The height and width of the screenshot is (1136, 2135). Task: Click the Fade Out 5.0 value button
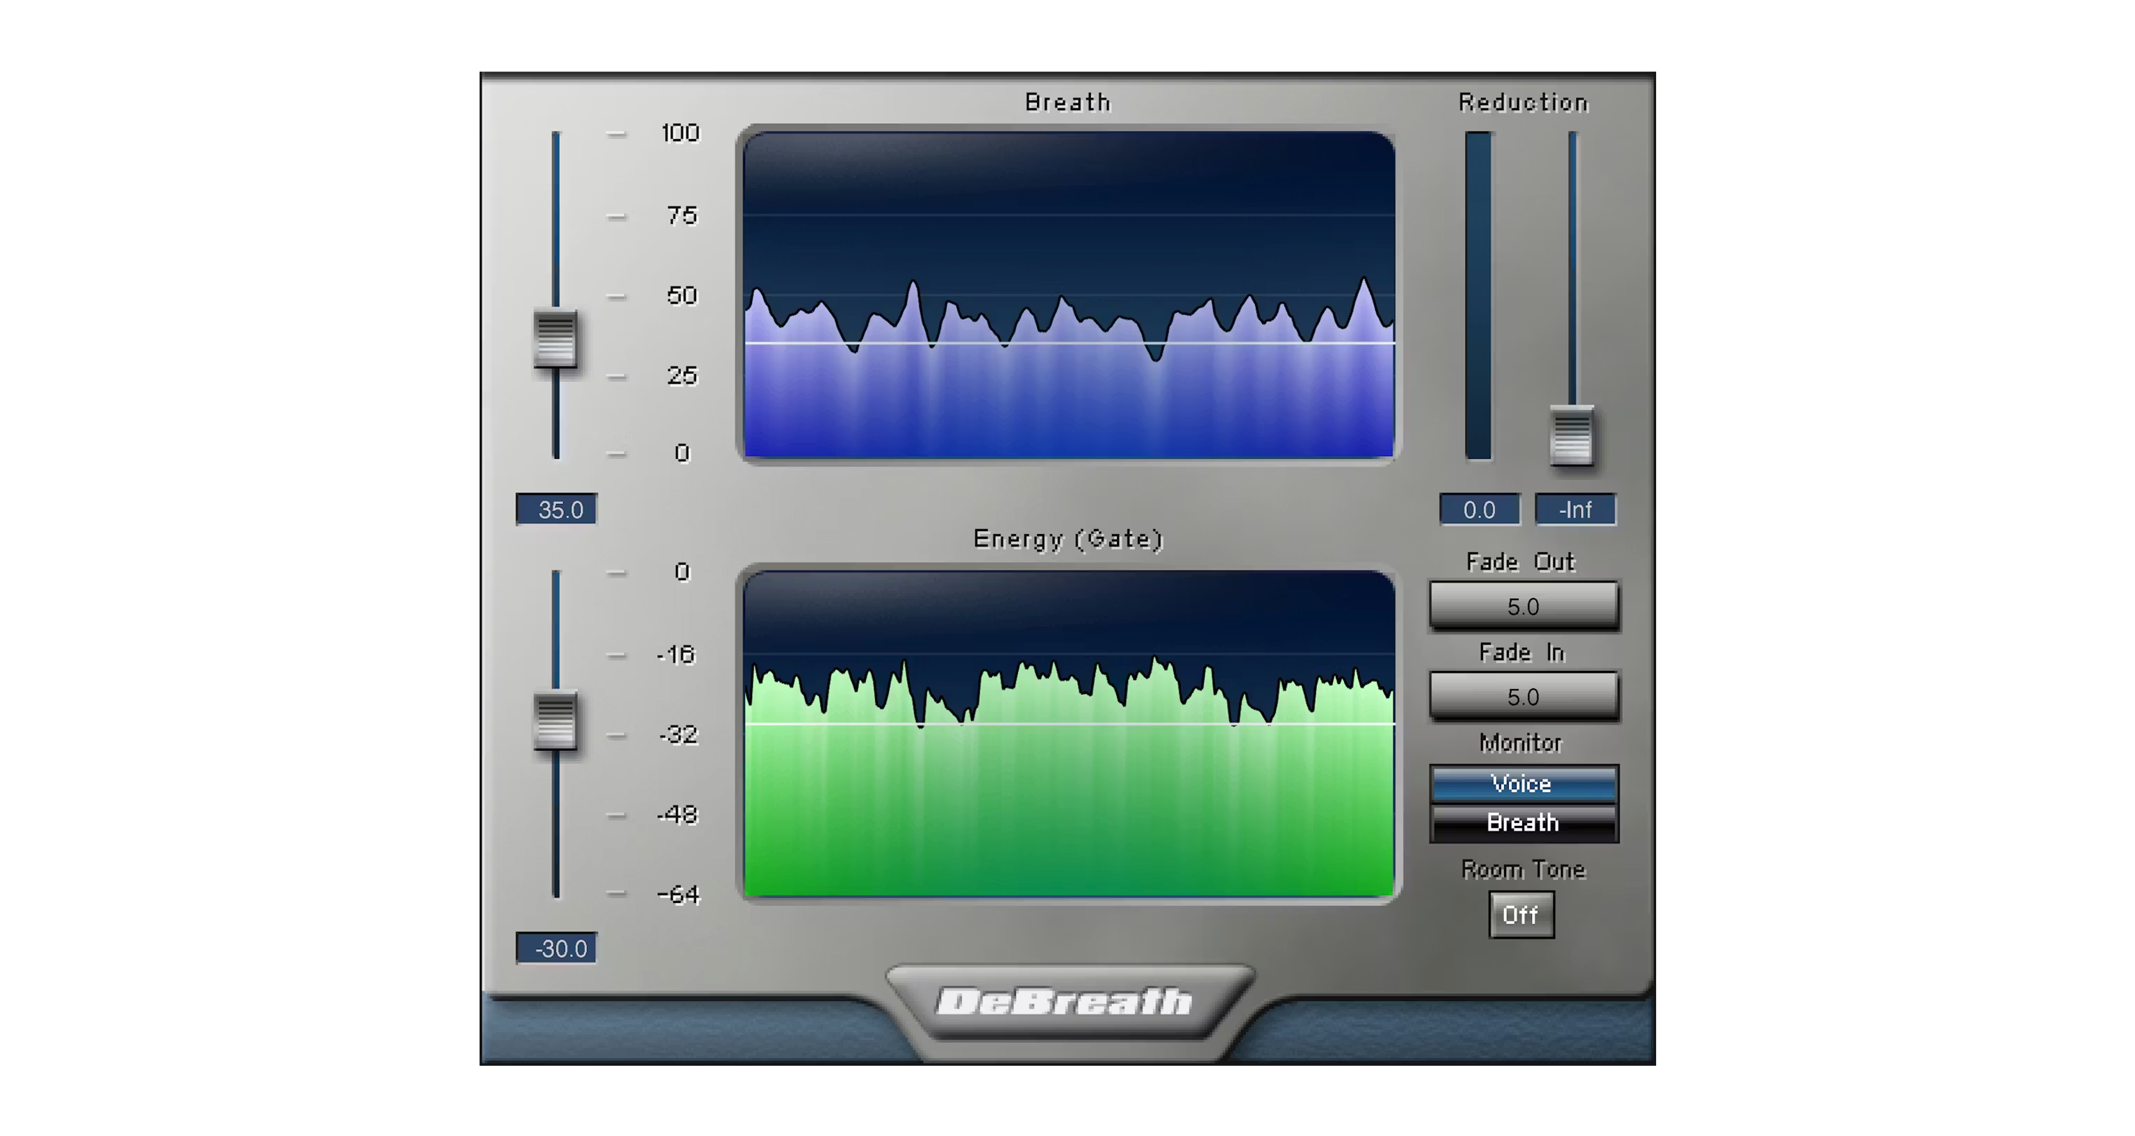tap(1523, 606)
